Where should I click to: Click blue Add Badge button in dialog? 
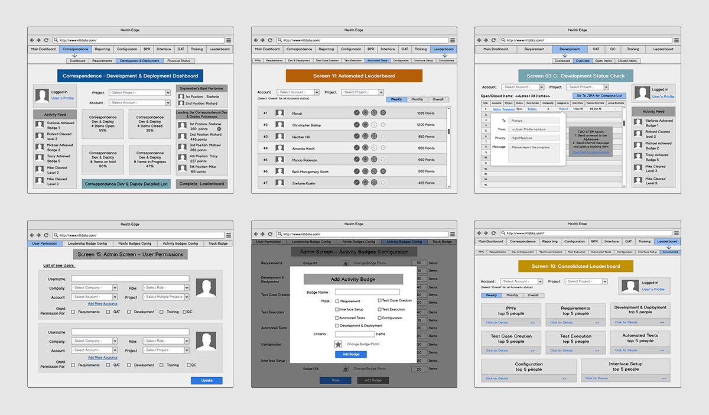[351, 354]
